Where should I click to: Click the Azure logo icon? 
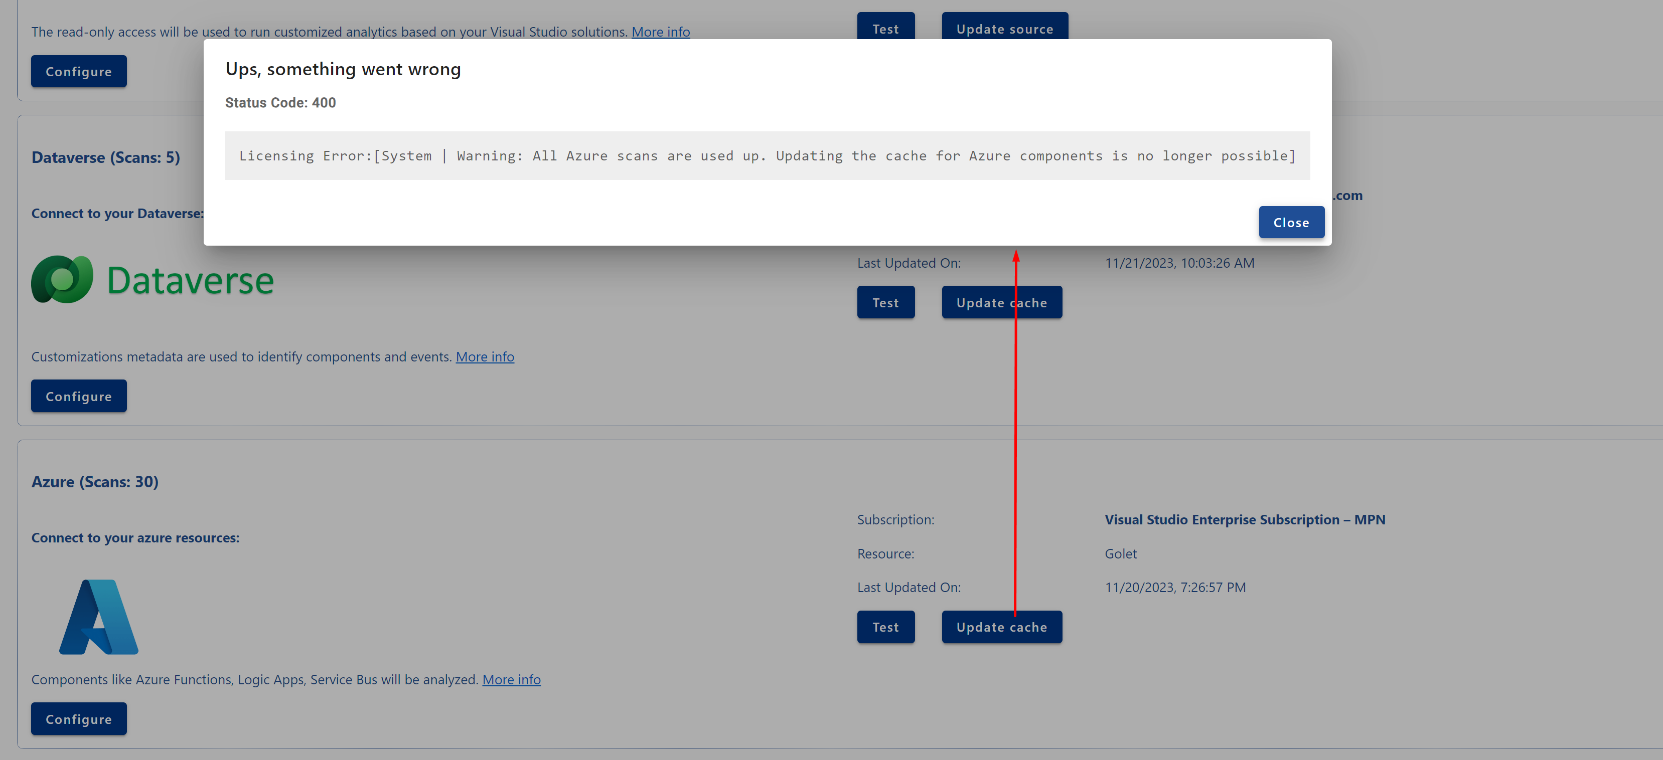99,617
